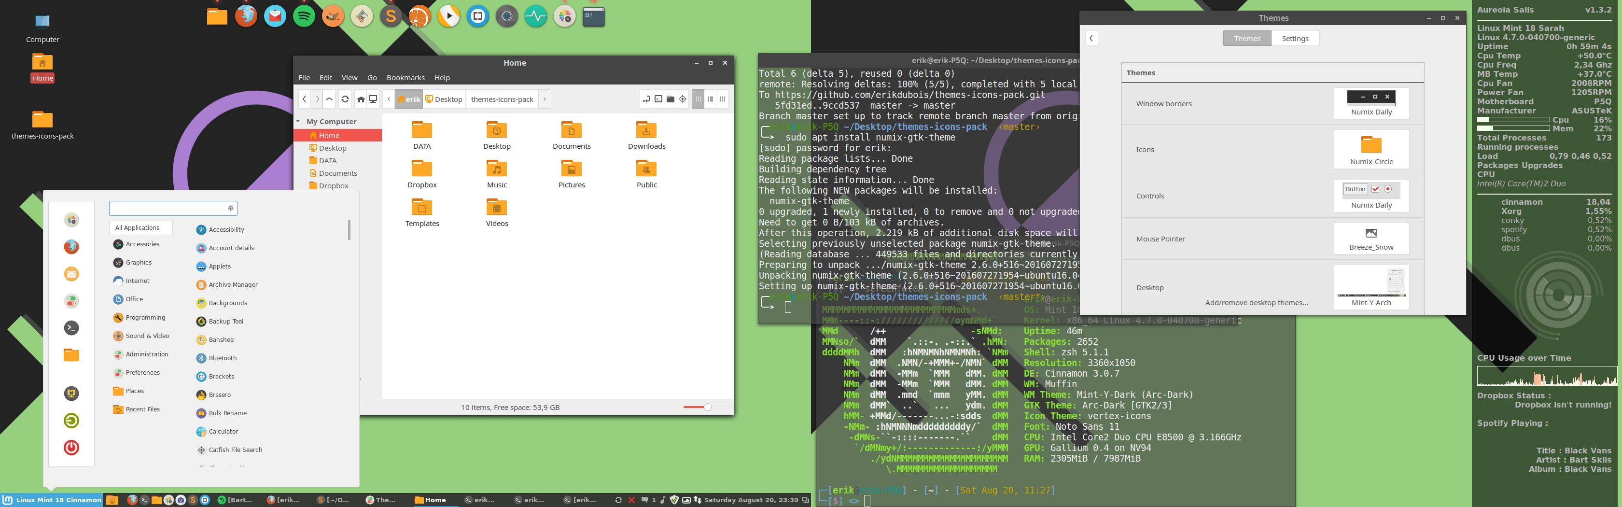Open the camera screenshot app in dock

[507, 16]
